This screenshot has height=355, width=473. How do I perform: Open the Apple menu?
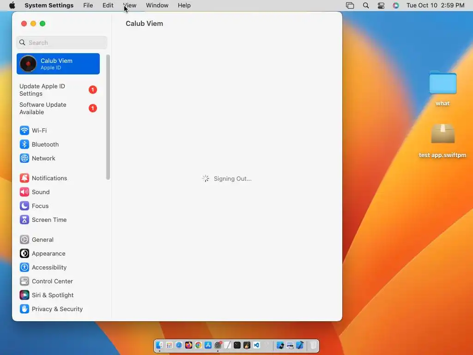(12, 6)
